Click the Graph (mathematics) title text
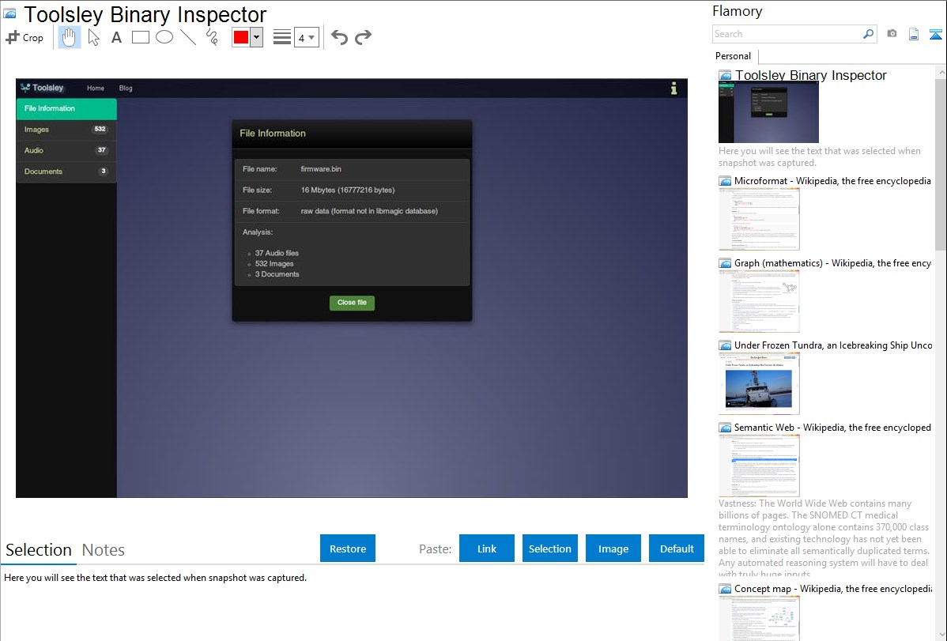 (x=832, y=263)
